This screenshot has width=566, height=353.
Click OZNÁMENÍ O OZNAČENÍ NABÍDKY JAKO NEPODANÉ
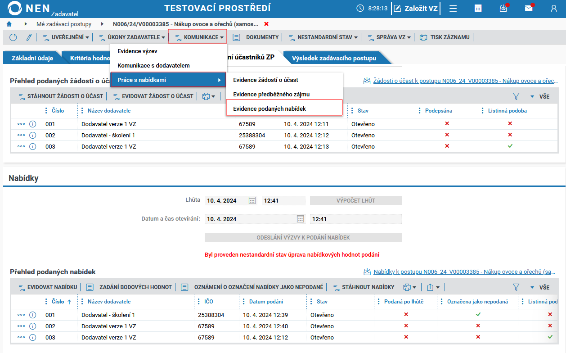coord(252,287)
